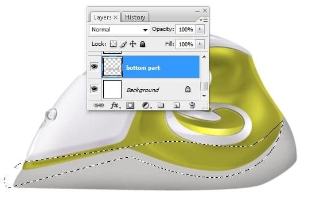Create new fill or adjustment layer
This screenshot has width=309, height=219.
click(147, 105)
